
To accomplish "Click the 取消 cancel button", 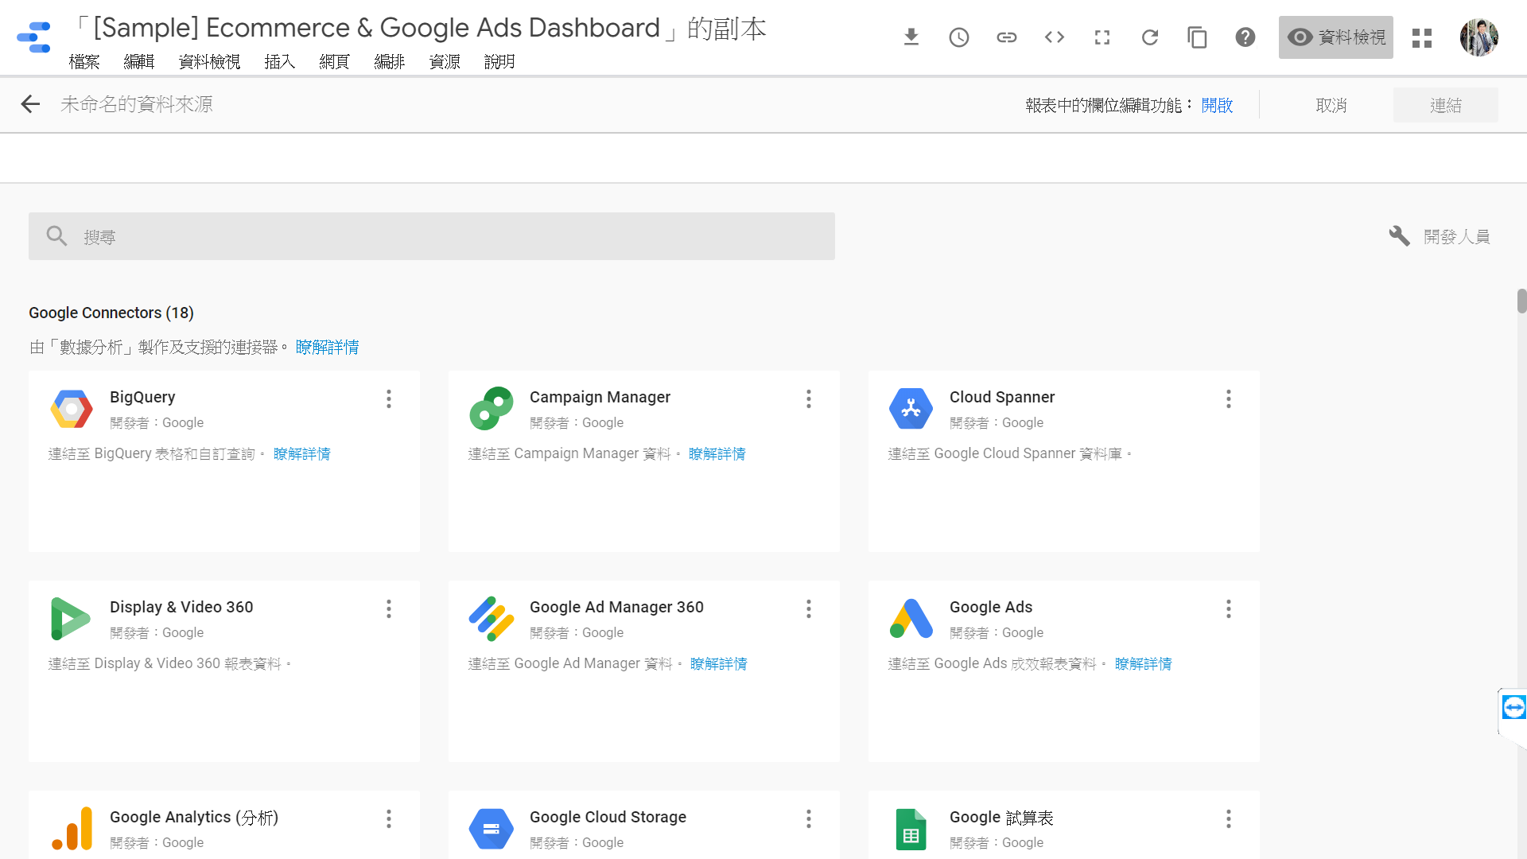I will (x=1331, y=105).
